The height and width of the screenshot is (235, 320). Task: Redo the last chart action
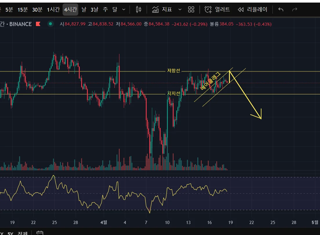294,9
